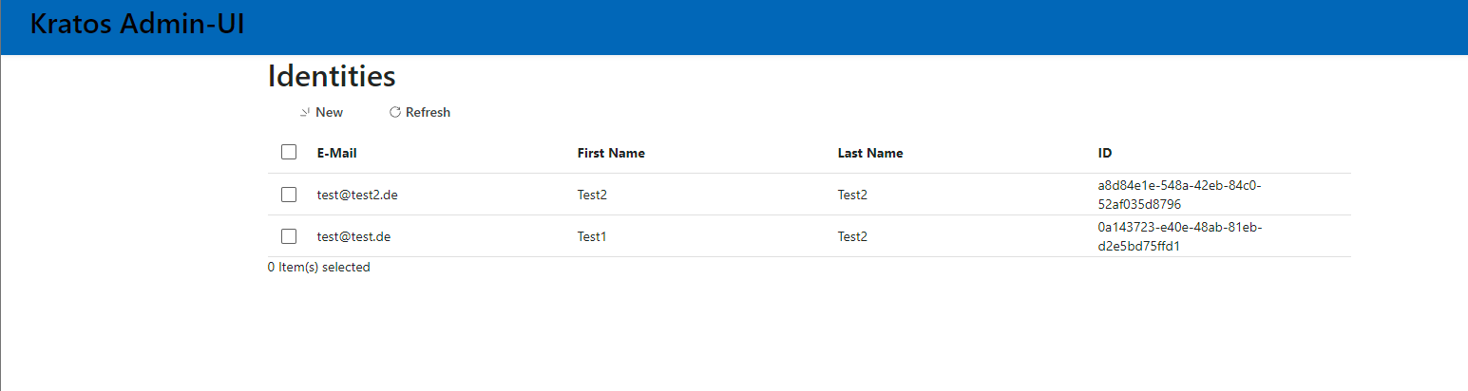1468x391 pixels.
Task: Click first name cell Test1
Action: click(592, 236)
